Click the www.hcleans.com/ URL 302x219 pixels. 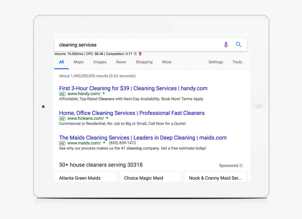86,118
